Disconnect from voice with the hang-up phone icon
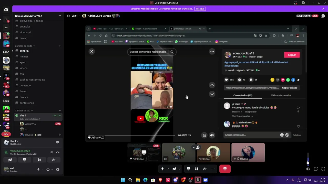The width and height of the screenshot is (328, 184). (58, 152)
